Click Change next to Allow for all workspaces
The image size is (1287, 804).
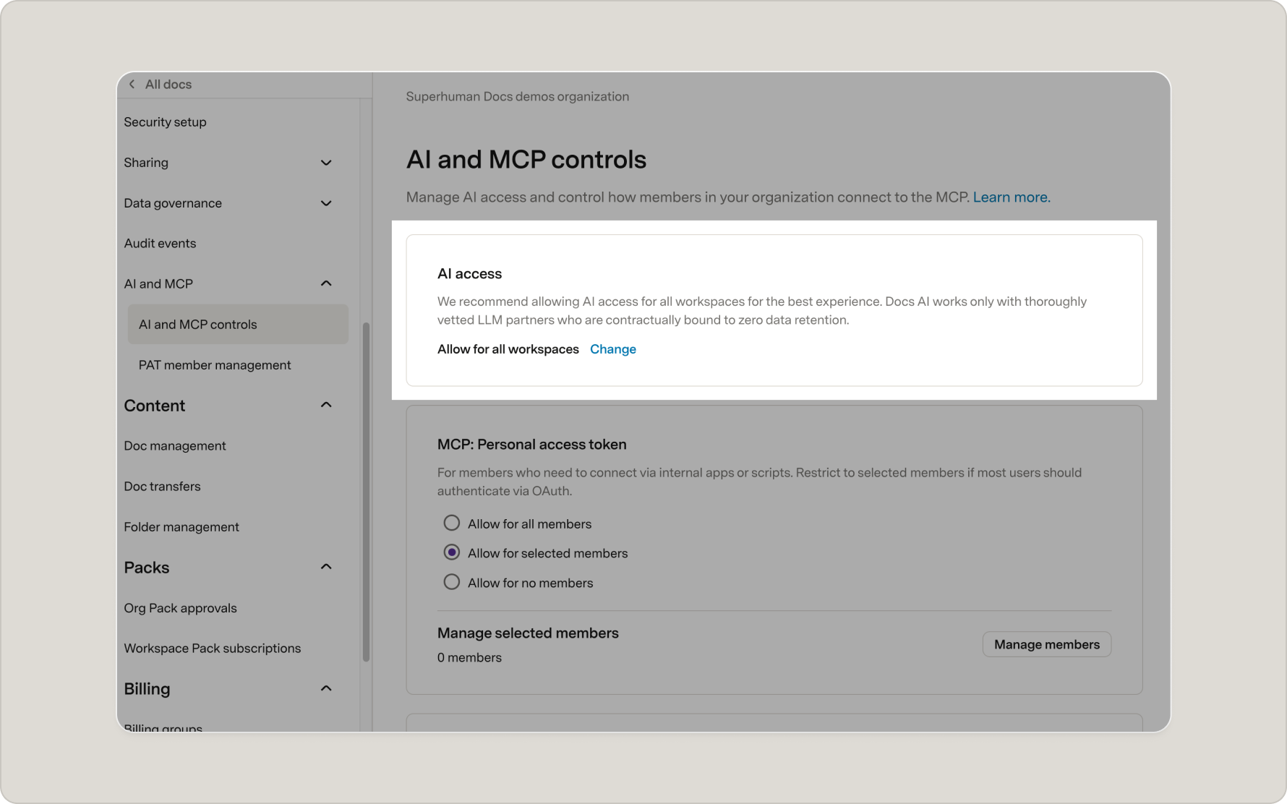click(x=613, y=349)
